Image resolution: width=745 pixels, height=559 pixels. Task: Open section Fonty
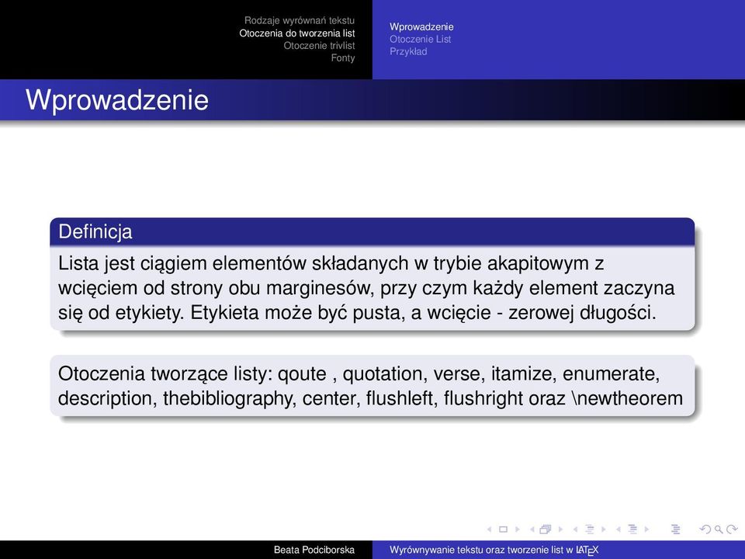click(x=343, y=58)
